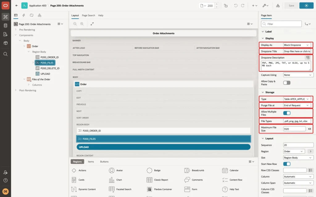Open the Capture Using dropdown
Viewport: 316px width, 197px height.
click(x=298, y=75)
